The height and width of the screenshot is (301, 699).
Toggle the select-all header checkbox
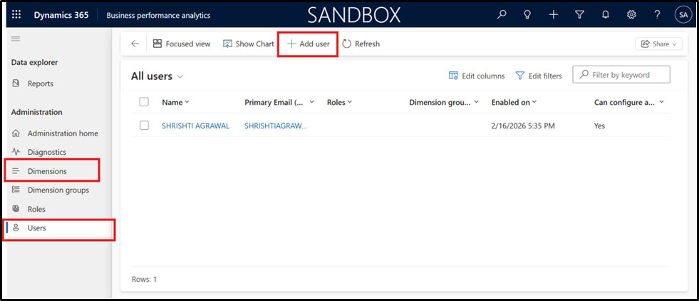point(144,102)
